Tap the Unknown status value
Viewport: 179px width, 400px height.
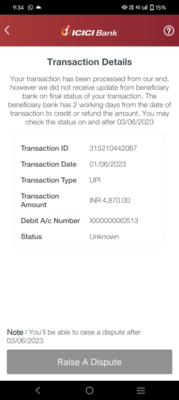coord(104,237)
